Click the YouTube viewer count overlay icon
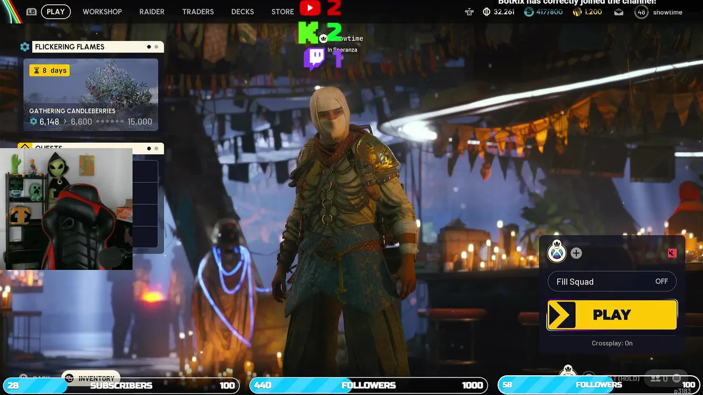Image resolution: width=703 pixels, height=395 pixels. pyautogui.click(x=310, y=8)
